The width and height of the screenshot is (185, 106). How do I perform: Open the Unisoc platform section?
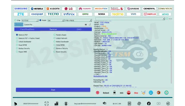click(133, 9)
